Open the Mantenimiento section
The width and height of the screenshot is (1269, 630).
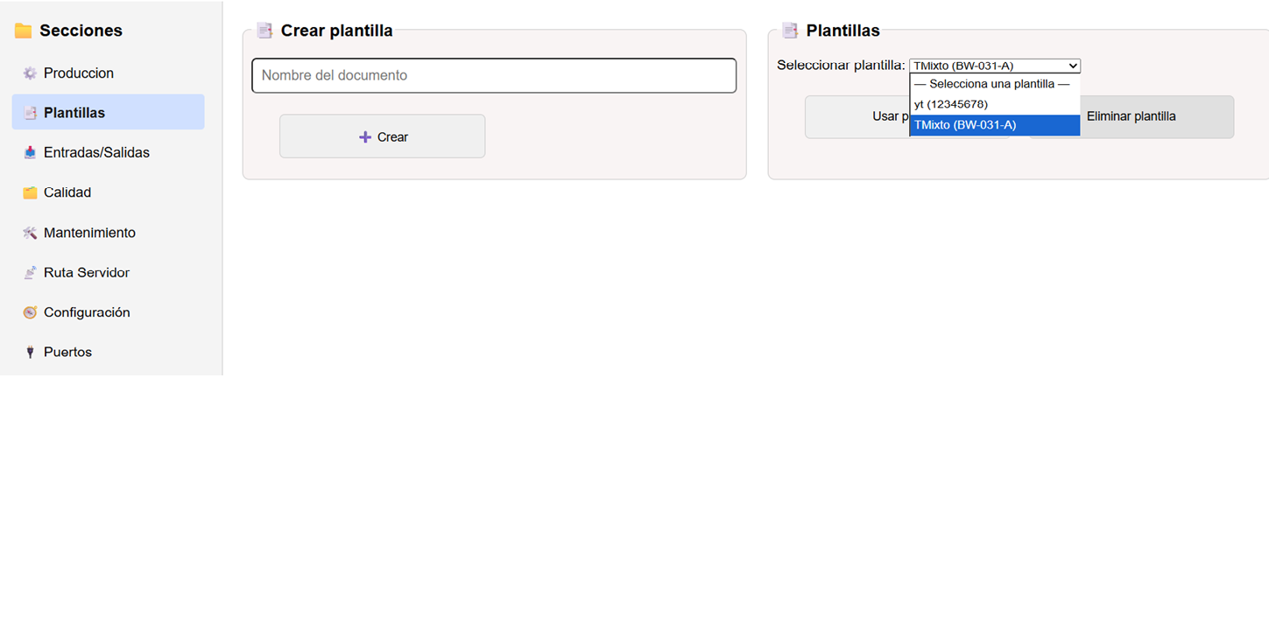pyautogui.click(x=89, y=232)
